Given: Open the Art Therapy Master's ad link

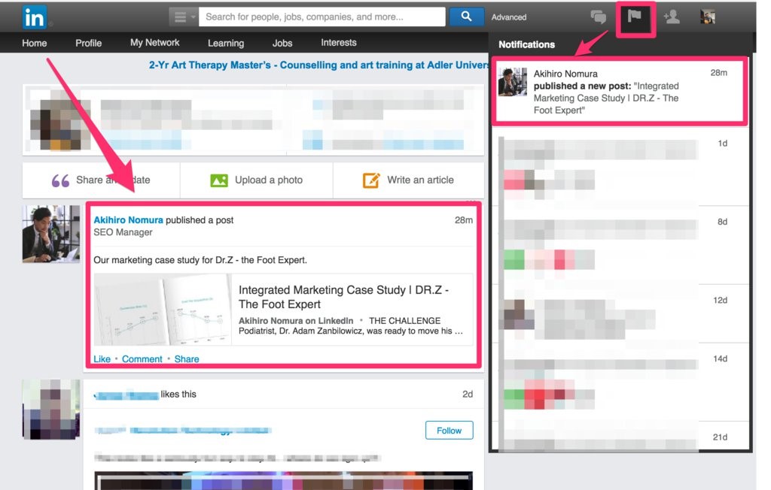Looking at the screenshot, I should 318,65.
